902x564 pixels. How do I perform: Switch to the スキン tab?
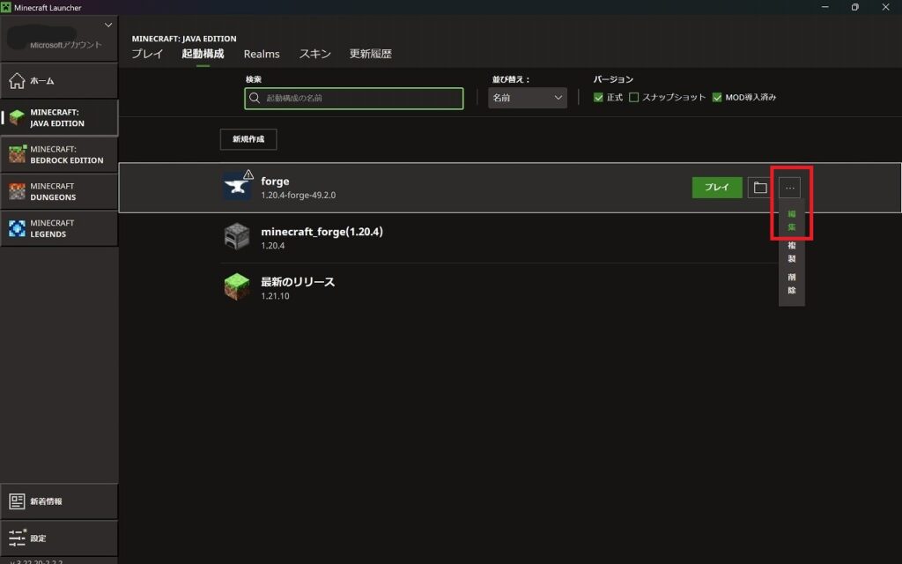[x=314, y=54]
